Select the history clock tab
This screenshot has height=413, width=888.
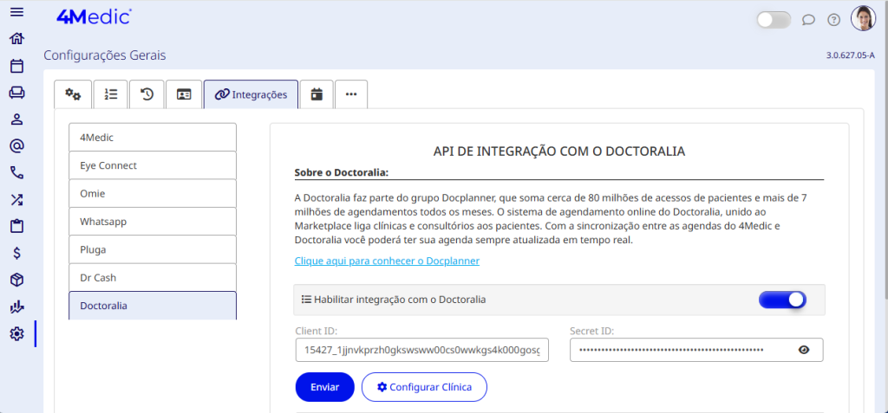coord(147,94)
